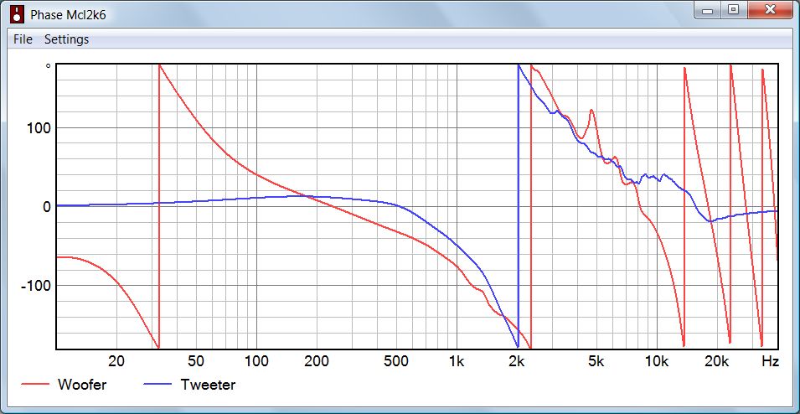
Task: Click the 500 frequency axis label
Action: click(396, 361)
